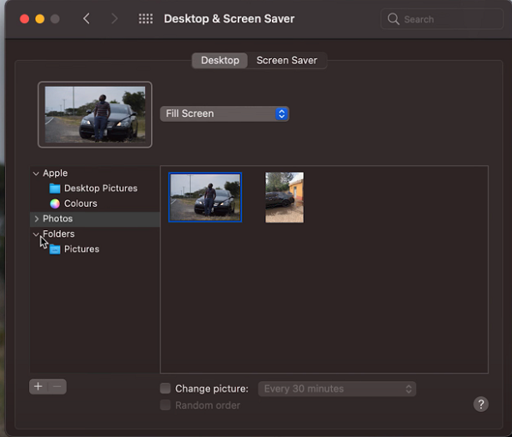
Task: Click the current desktop preview image
Action: point(95,114)
